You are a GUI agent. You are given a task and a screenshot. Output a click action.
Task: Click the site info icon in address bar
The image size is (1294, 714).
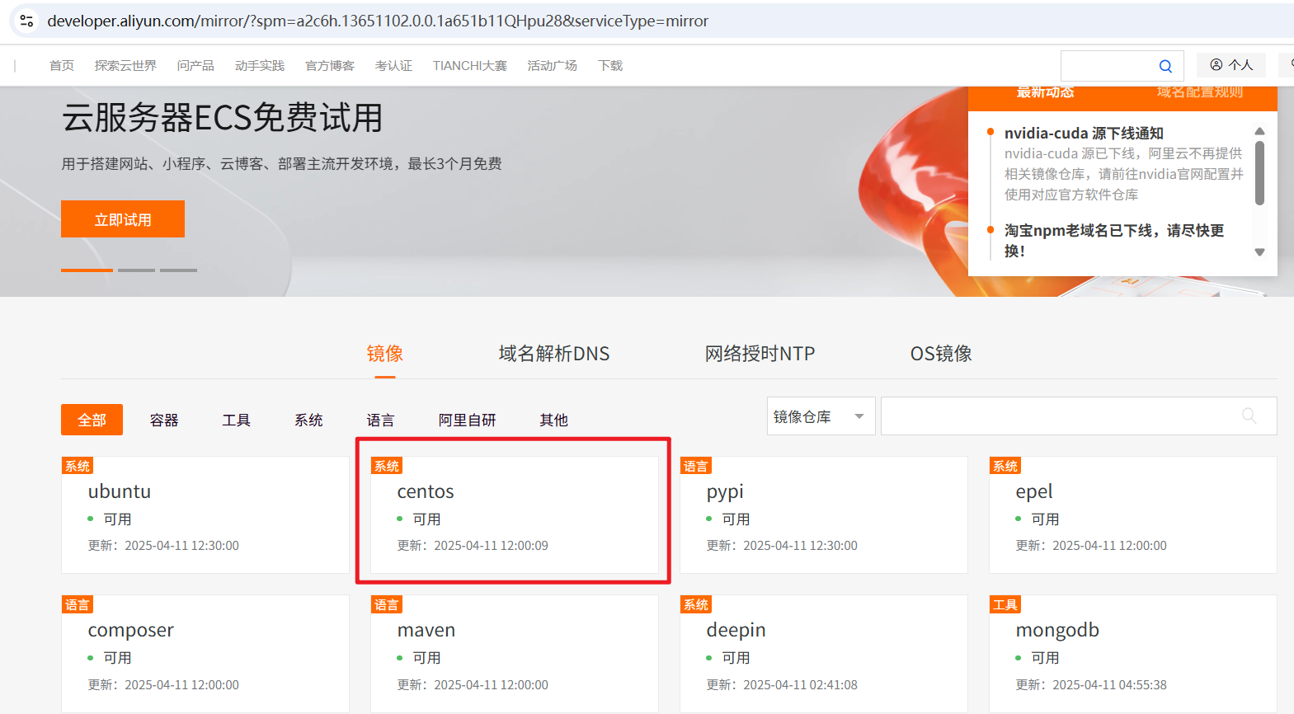[26, 21]
